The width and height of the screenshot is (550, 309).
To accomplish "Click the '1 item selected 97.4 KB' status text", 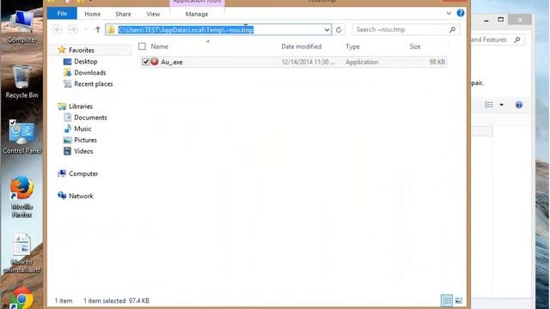I will click(116, 300).
